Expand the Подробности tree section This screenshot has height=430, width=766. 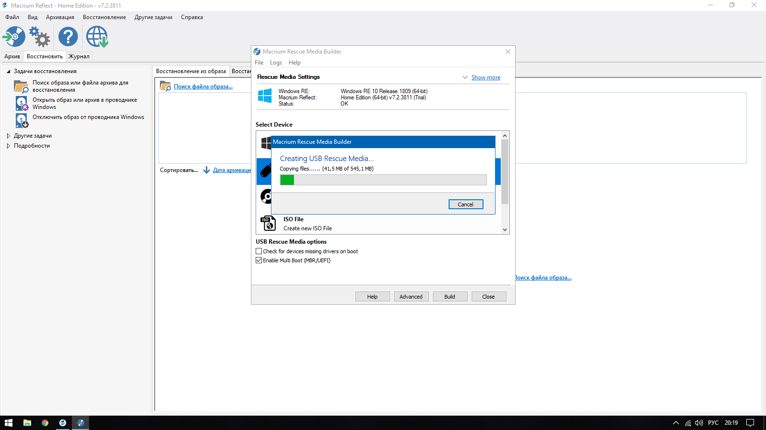pyautogui.click(x=9, y=146)
